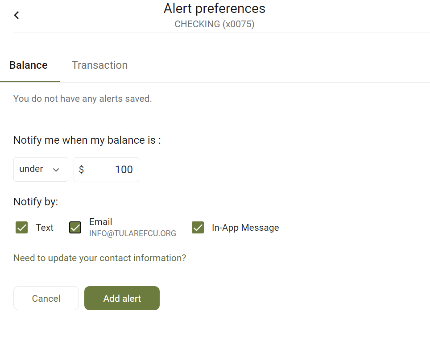The image size is (430, 362).
Task: Disable the In-App Message checkbox
Action: point(198,228)
